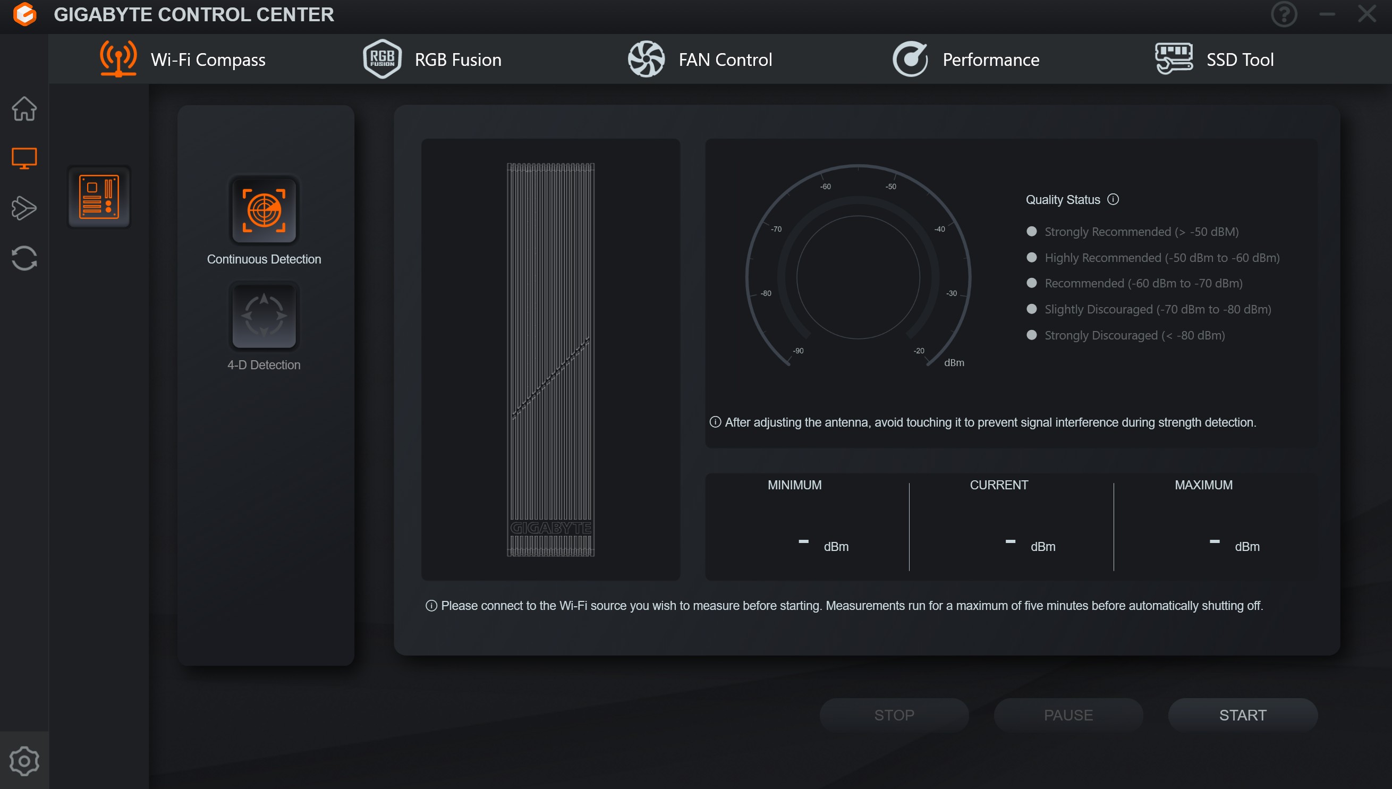
Task: Click the fan blade icon
Action: 646,58
